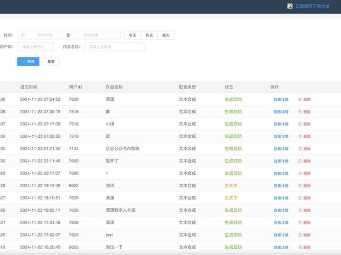Click the timestamp 2024-11-23 07:35:19
Image resolution: width=341 pixels, height=255 pixels.
tap(40, 112)
